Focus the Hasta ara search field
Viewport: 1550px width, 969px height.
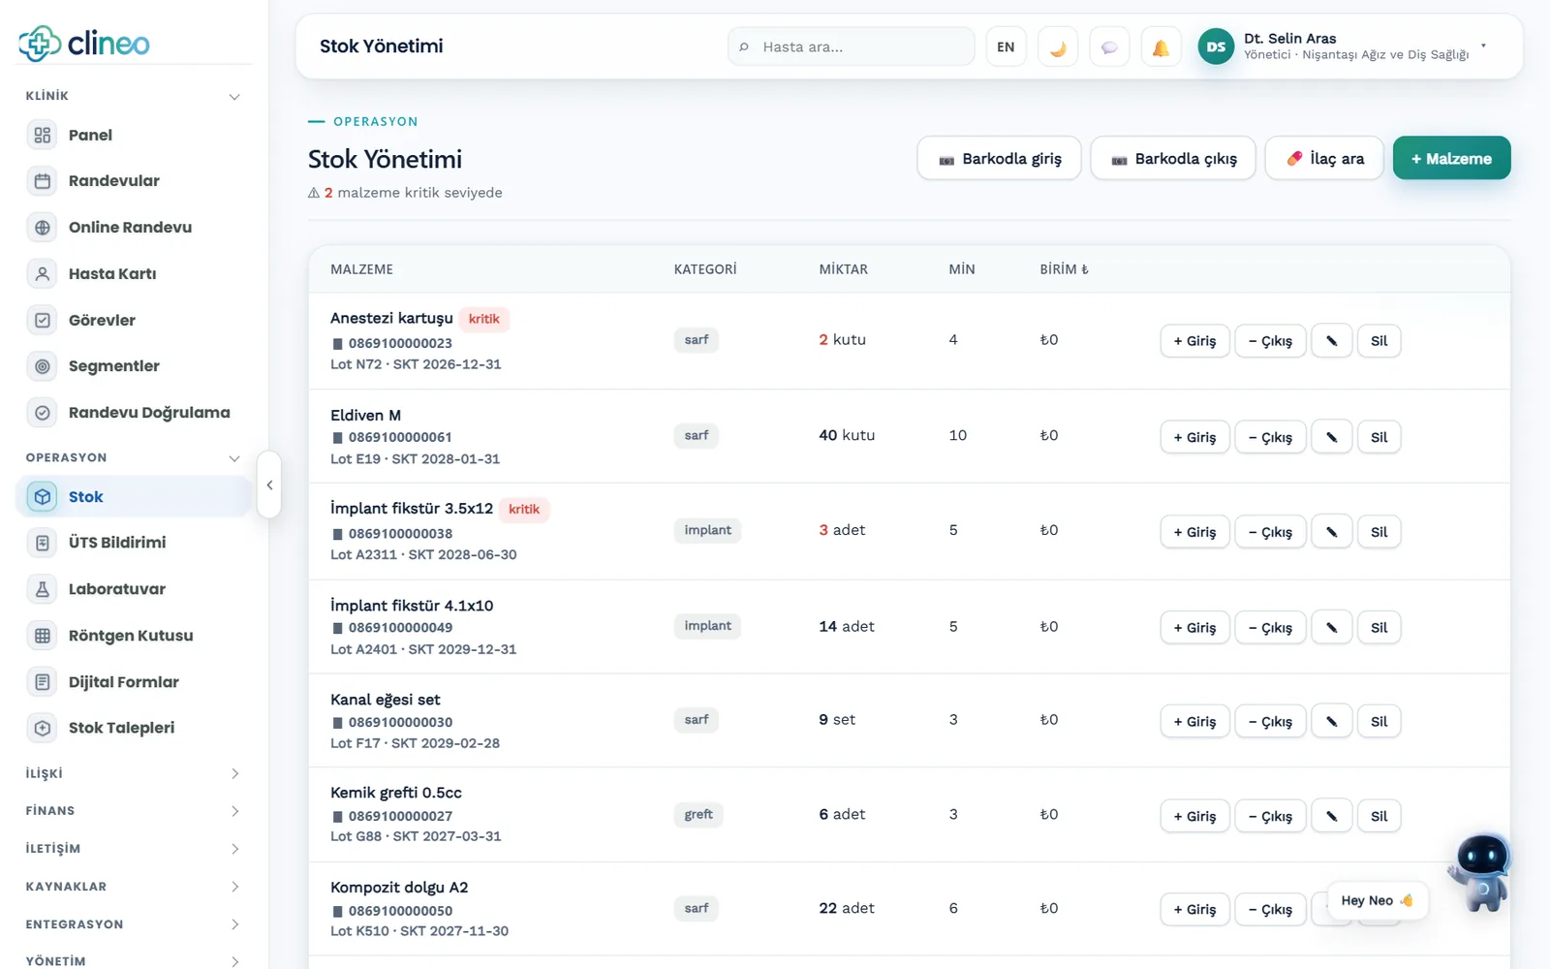[x=851, y=47]
